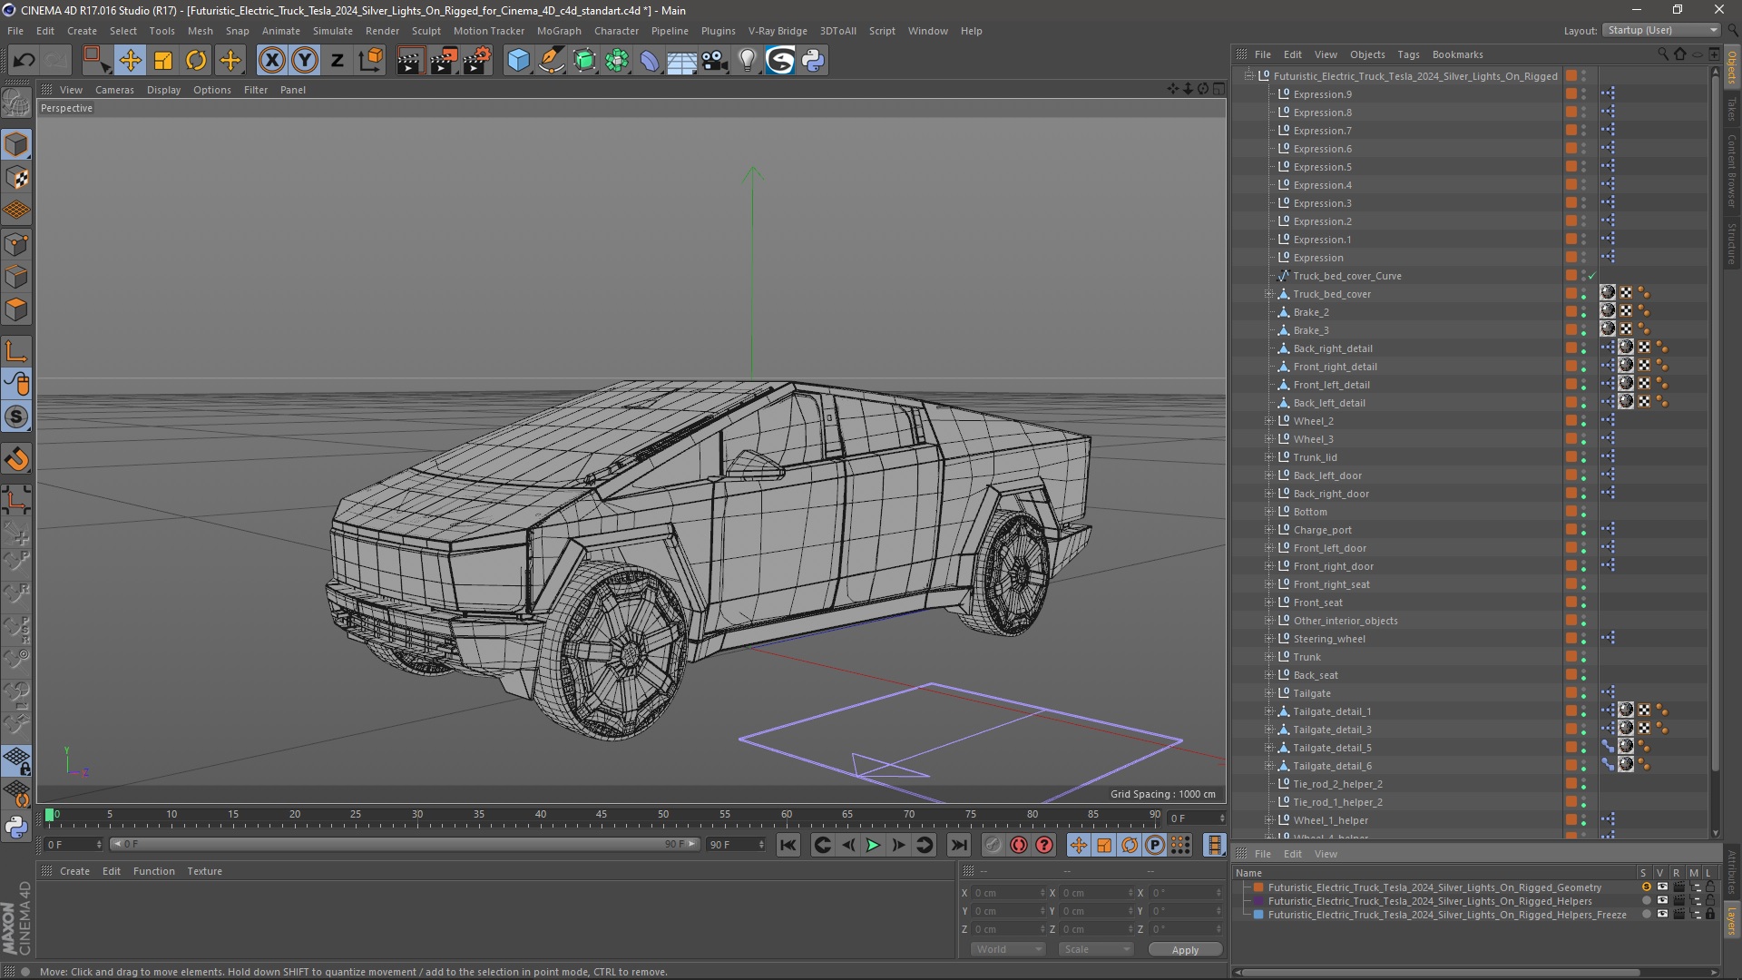
Task: Open viewport Cameras menu
Action: click(114, 90)
